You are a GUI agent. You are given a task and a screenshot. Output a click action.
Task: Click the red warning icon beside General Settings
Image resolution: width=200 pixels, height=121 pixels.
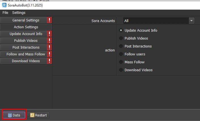click(49, 20)
